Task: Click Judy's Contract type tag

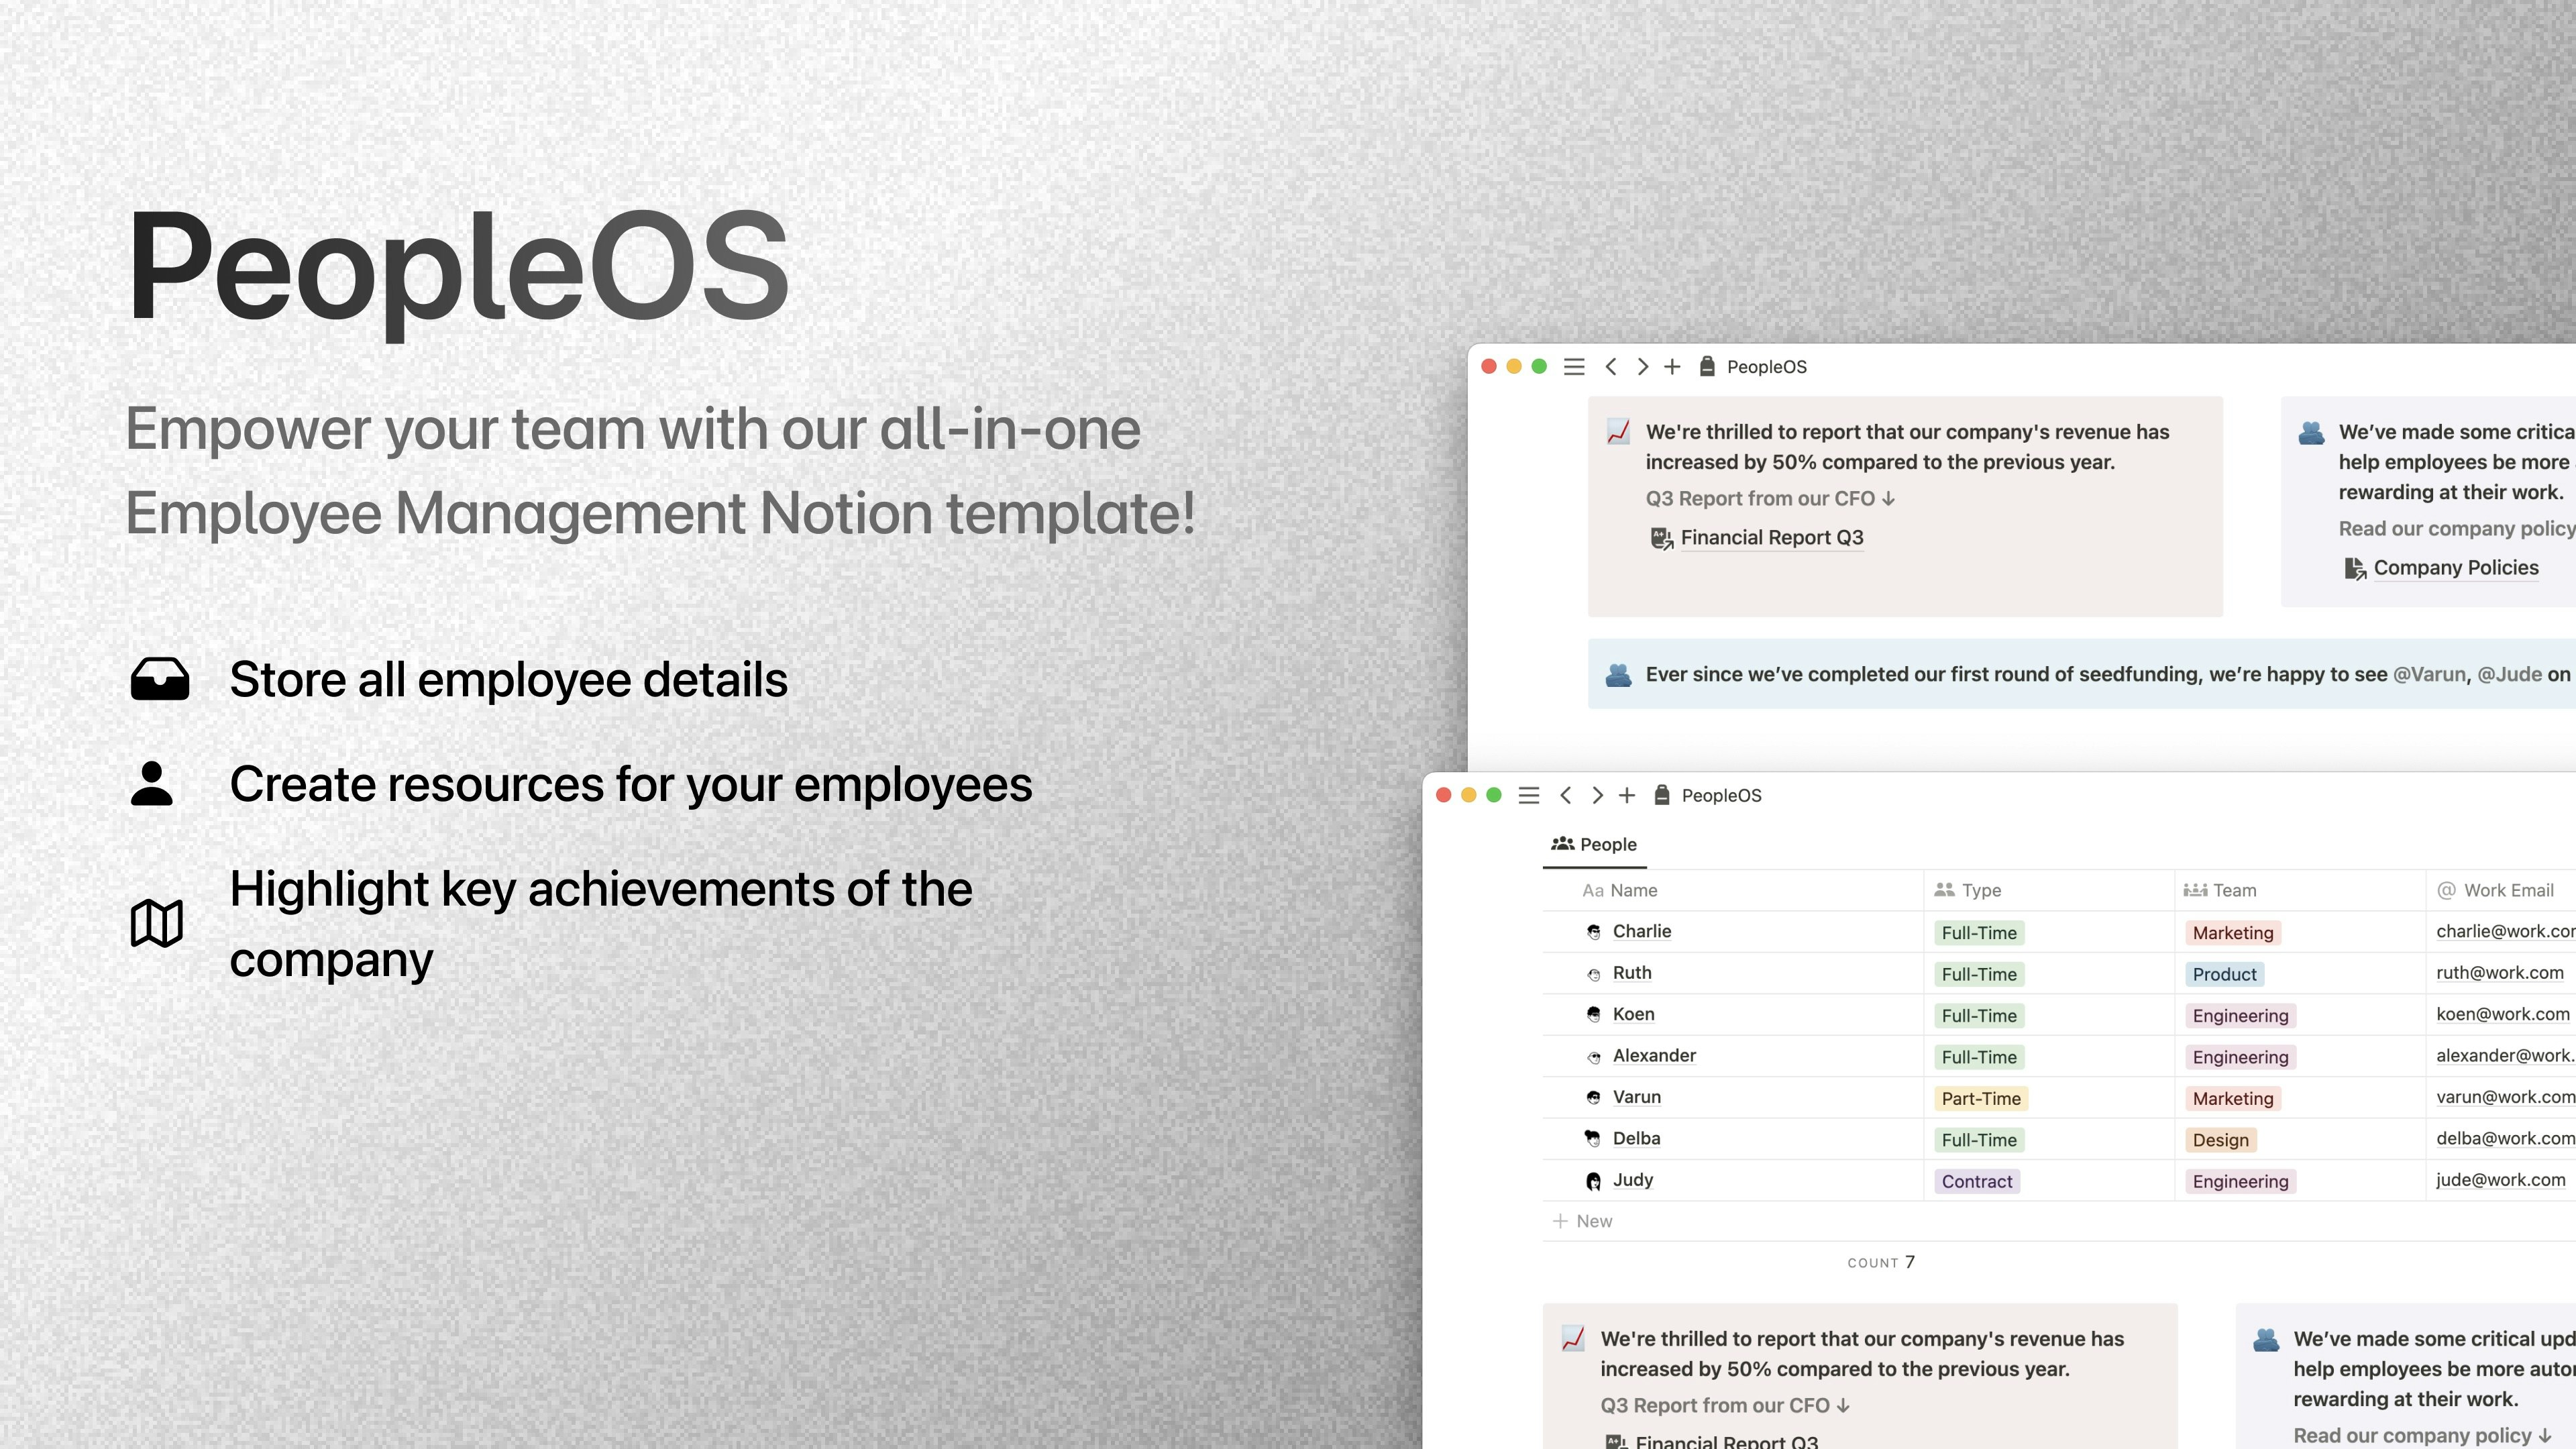Action: point(1977,1182)
